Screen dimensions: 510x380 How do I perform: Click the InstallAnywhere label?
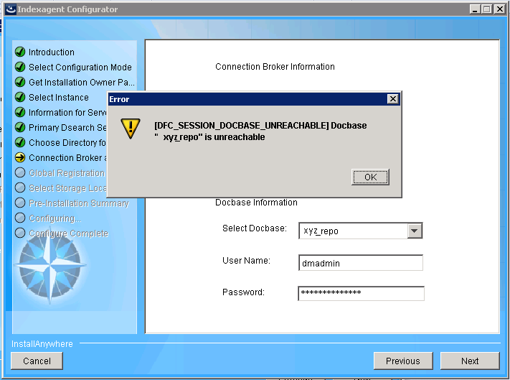pos(42,344)
